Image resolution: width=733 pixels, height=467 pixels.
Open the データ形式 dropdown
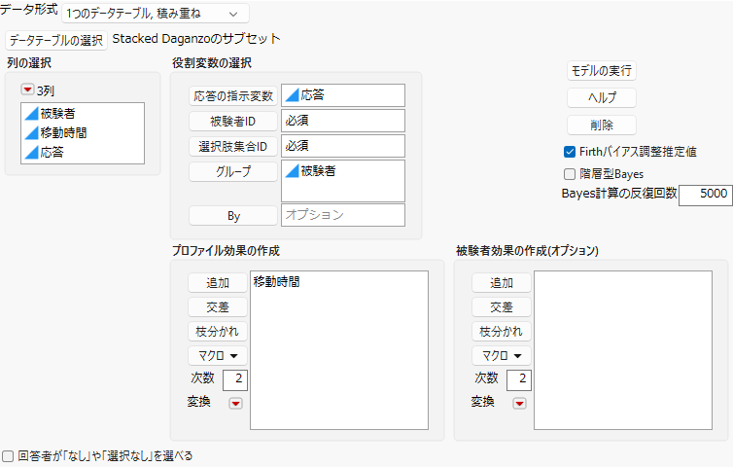click(x=156, y=14)
